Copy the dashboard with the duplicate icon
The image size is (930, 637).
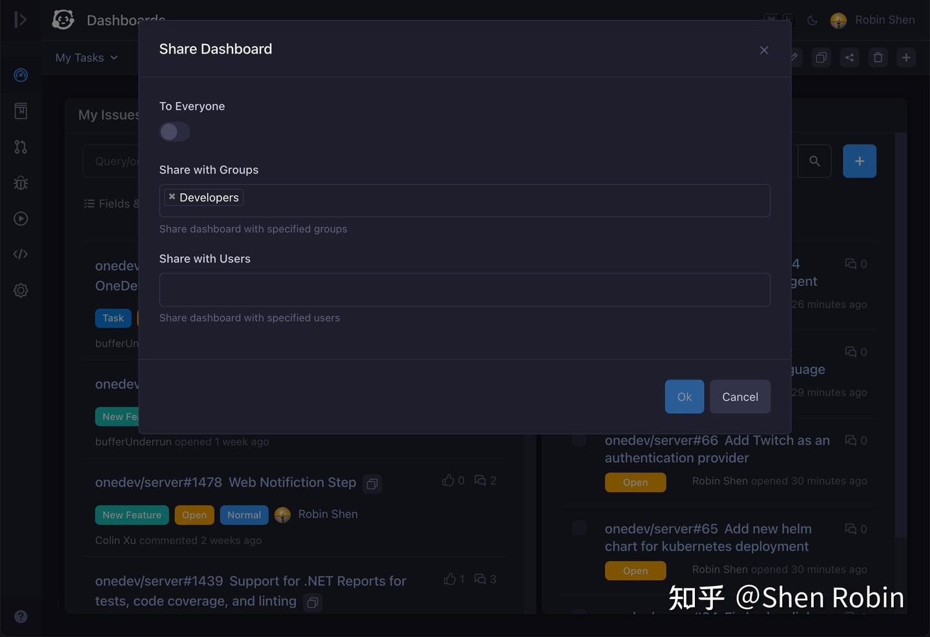pos(821,57)
